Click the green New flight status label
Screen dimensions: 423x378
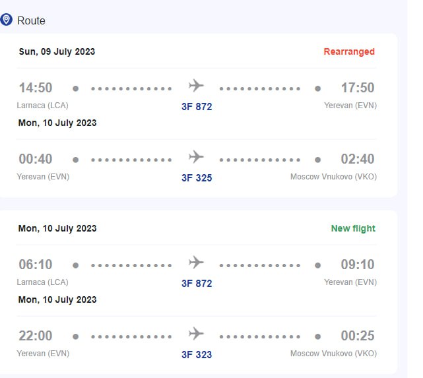353,228
